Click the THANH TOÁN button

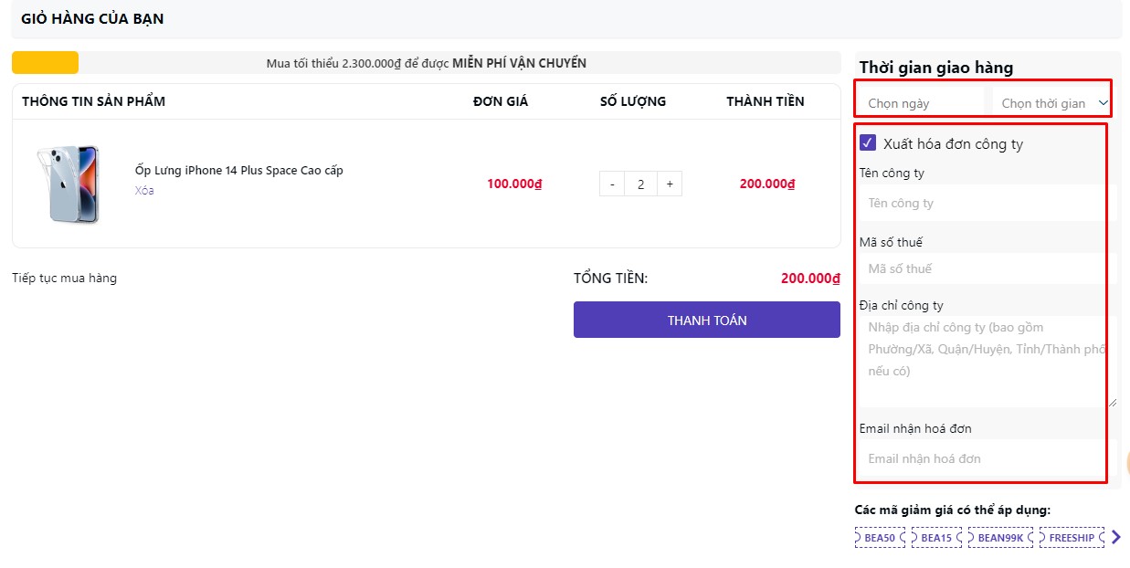pyautogui.click(x=706, y=321)
